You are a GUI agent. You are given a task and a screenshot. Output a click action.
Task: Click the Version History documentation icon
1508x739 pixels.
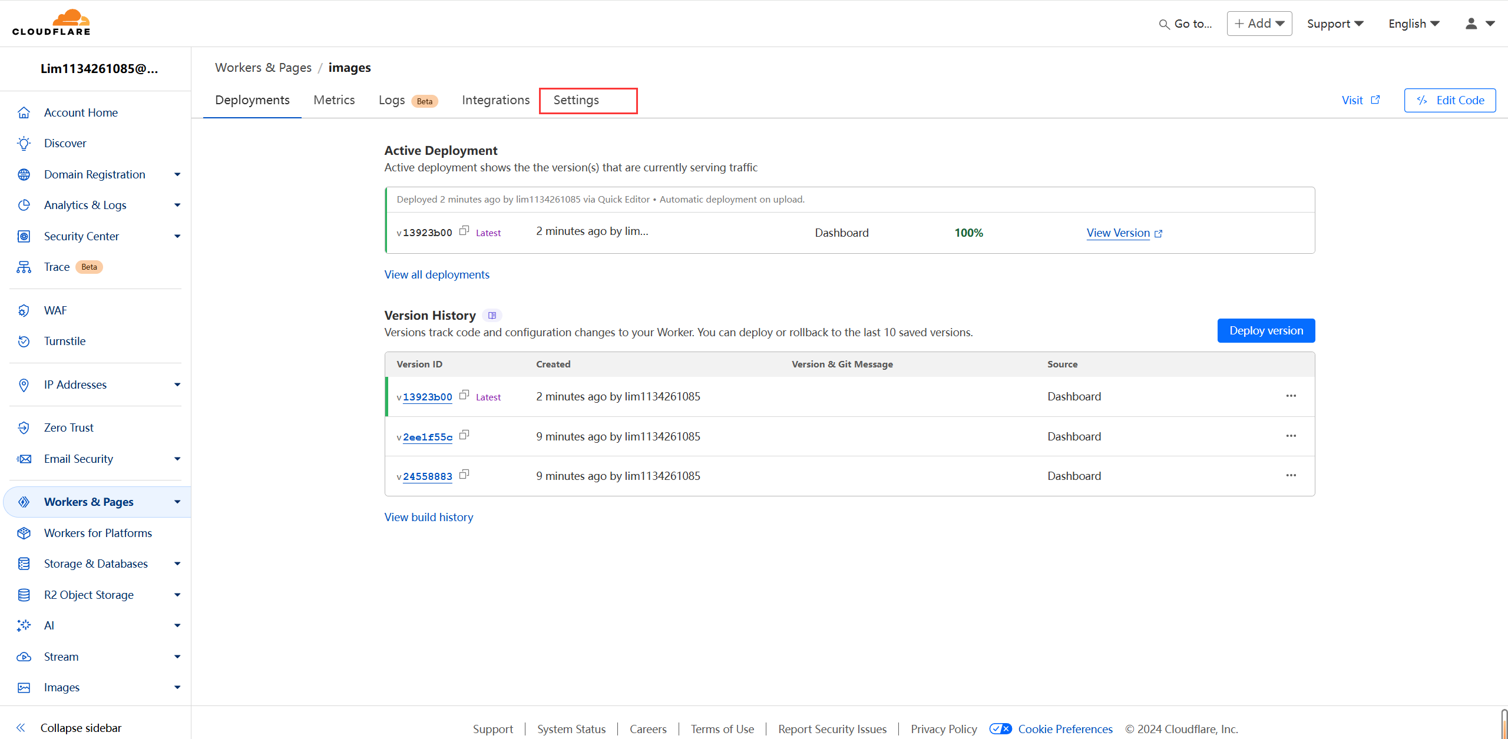[x=492, y=316]
